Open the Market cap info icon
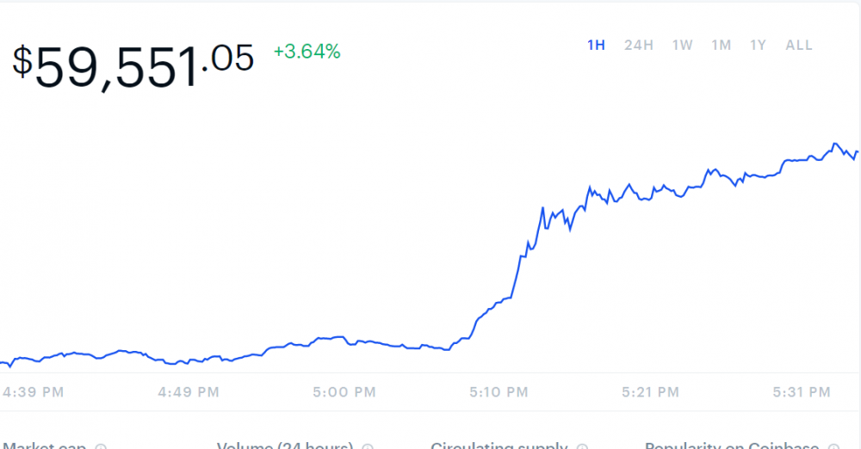Viewport: 861px width, 449px height. click(x=101, y=446)
